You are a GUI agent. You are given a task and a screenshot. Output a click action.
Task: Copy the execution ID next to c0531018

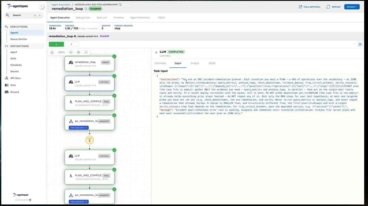(120, 5)
